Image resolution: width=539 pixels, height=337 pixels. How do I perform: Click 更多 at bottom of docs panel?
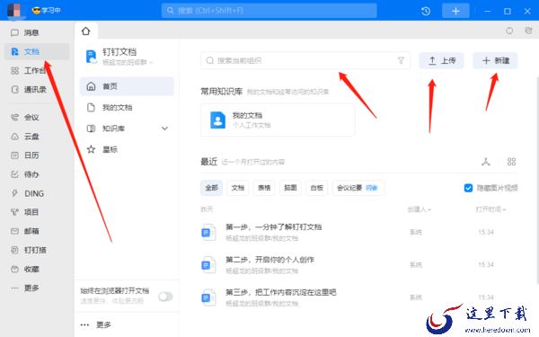(96, 324)
